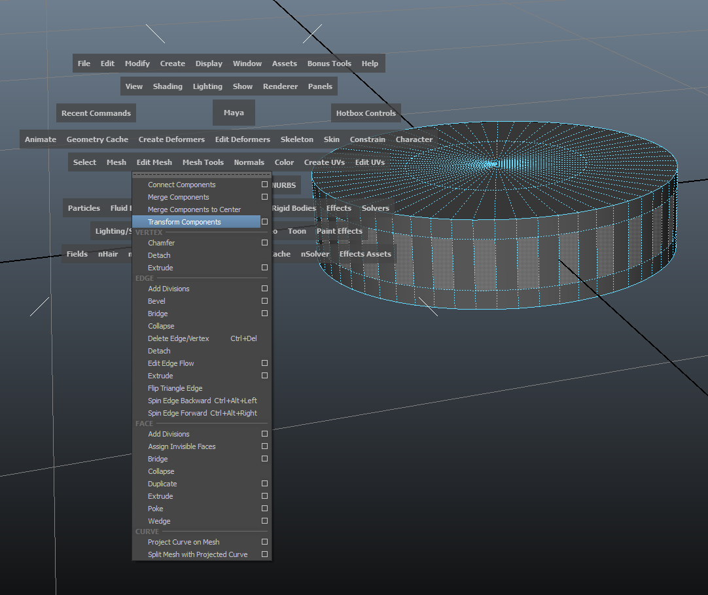Open option box for Edge Extrude
The image size is (708, 595).
click(x=264, y=376)
